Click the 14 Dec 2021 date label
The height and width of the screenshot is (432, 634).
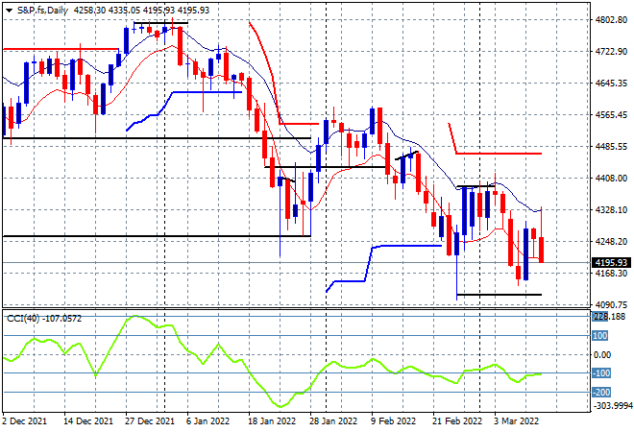88,421
